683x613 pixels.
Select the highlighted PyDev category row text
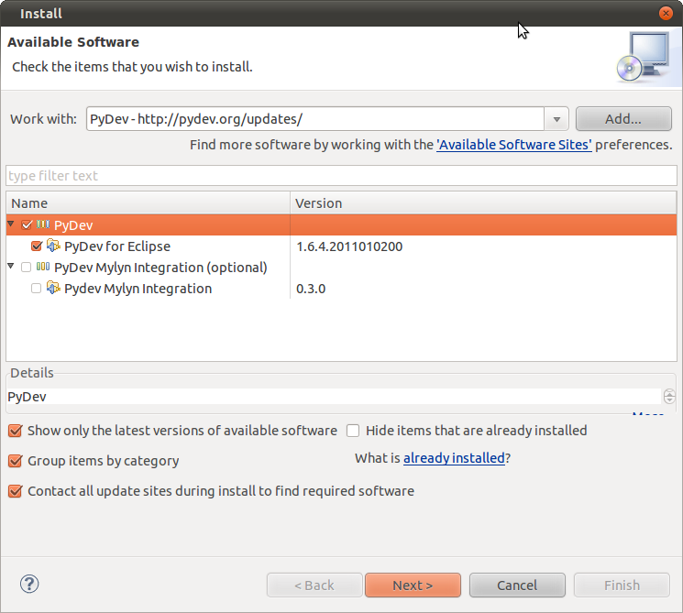tap(73, 225)
